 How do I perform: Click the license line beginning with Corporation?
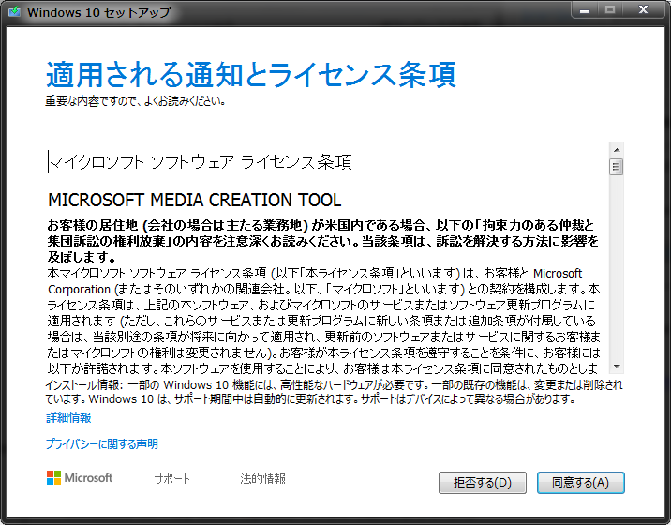(x=323, y=289)
